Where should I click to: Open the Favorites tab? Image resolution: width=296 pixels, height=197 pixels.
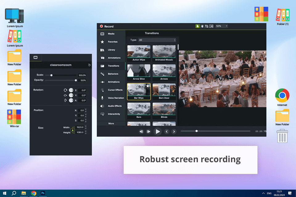point(111,42)
